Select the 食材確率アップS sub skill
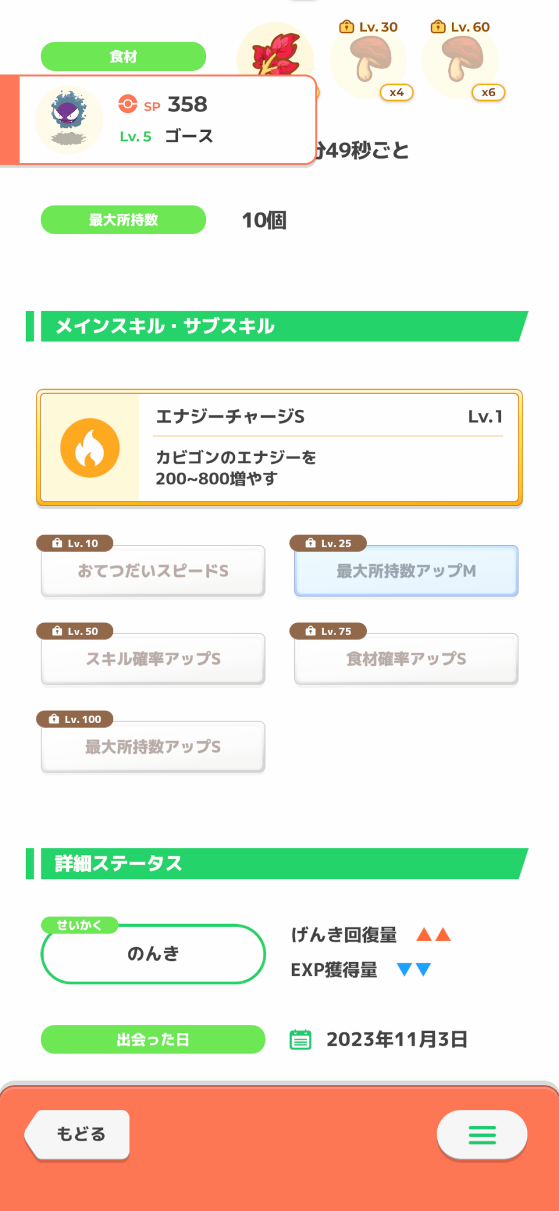 pos(406,659)
